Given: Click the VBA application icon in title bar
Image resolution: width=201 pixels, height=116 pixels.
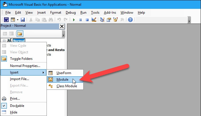Looking at the screenshot, I should click(x=5, y=4).
